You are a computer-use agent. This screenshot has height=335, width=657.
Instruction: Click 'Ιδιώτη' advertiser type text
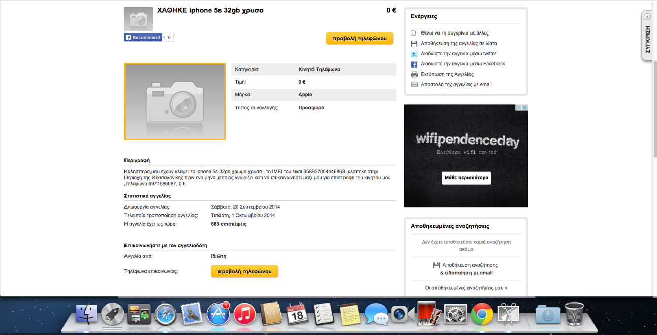coord(219,256)
